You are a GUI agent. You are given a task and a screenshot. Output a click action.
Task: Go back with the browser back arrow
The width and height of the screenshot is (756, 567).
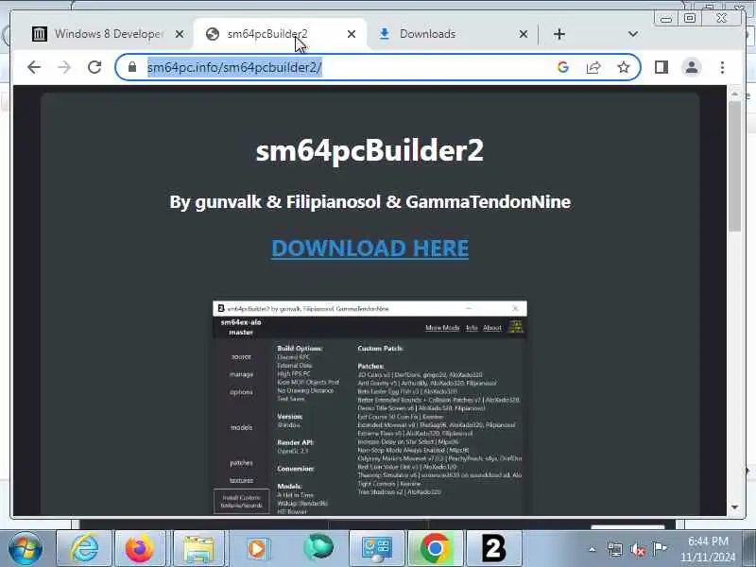34,67
